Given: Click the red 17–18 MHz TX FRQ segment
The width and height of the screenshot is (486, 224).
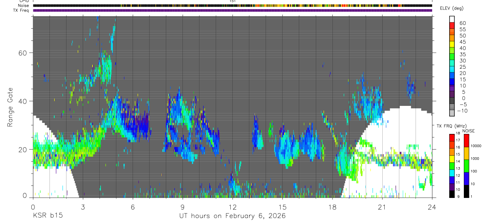Looking at the screenshot, I should [452, 137].
